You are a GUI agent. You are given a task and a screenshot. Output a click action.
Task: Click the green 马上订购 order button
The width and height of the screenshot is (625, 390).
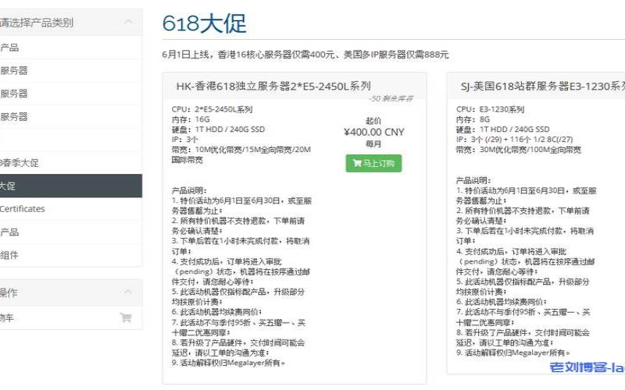pyautogui.click(x=373, y=163)
